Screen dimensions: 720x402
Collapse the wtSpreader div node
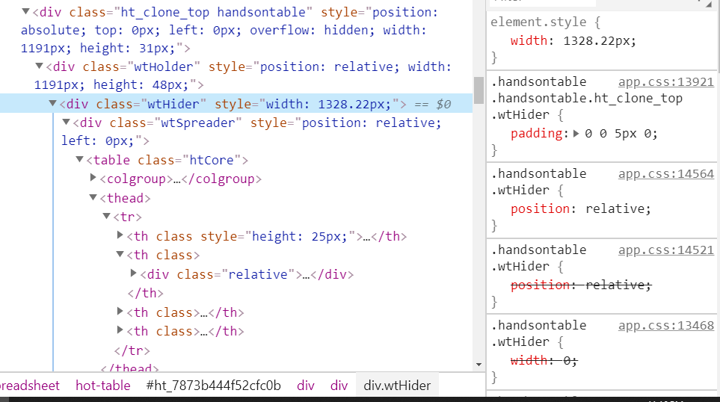click(x=66, y=123)
